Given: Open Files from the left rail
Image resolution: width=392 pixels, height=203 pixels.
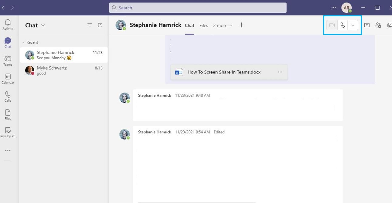Looking at the screenshot, I should point(8,115).
